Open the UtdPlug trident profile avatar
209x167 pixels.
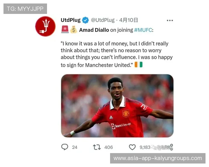pyautogui.click(x=45, y=26)
